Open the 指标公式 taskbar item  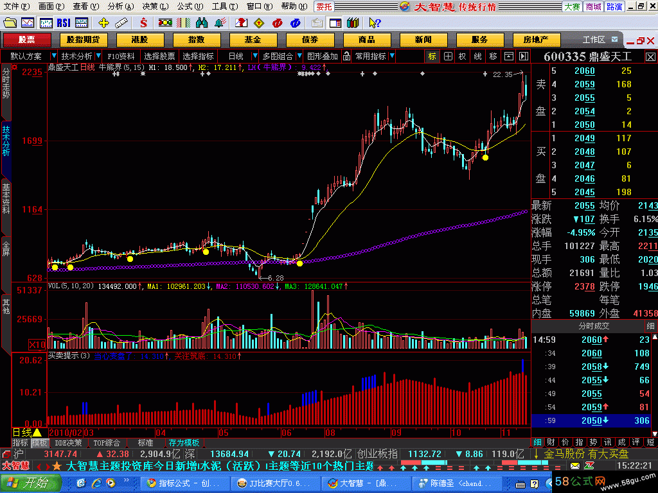(184, 483)
